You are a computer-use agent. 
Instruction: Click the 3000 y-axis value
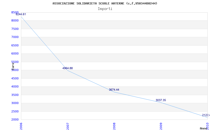tap(15, 103)
